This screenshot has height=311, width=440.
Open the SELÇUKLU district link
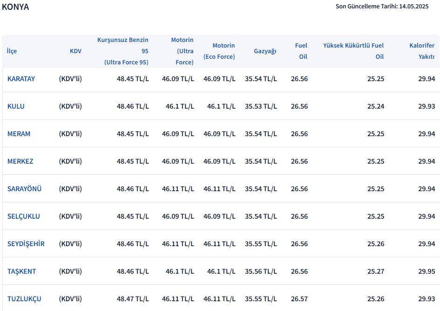pyautogui.click(x=24, y=217)
